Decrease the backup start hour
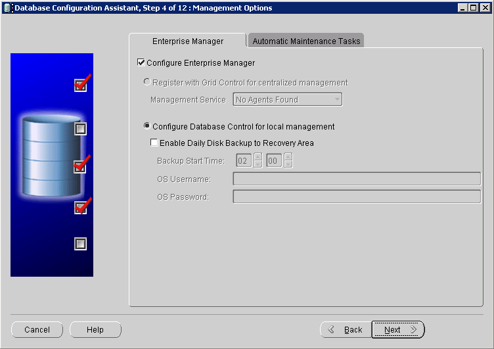 [x=258, y=164]
